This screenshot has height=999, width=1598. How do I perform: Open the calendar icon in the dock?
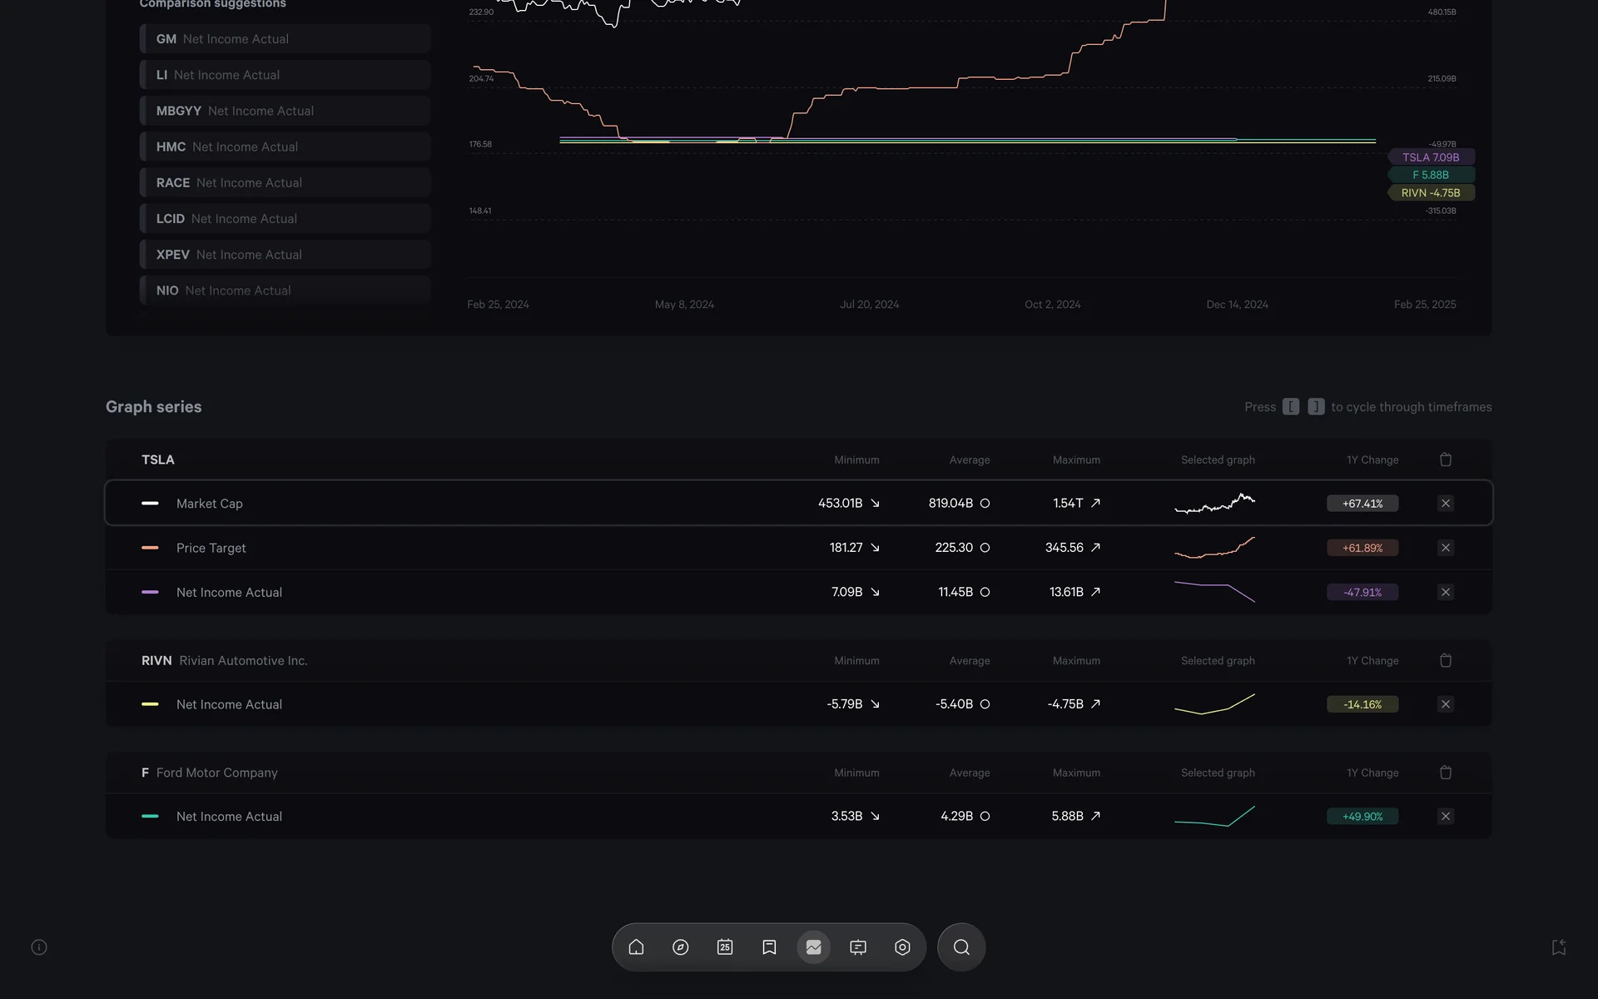point(725,947)
